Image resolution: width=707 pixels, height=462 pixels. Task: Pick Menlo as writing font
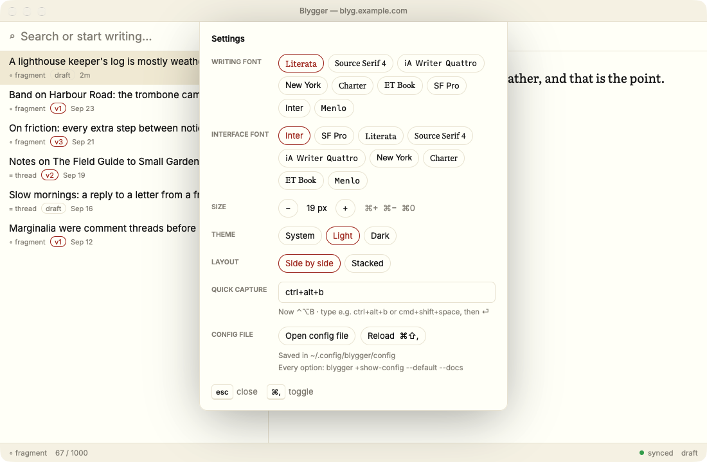point(334,108)
